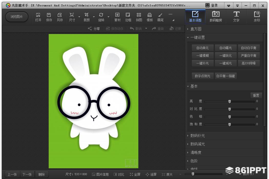Select the Size (尺寸) tool
Image resolution: width=269 pixels, height=179 pixels.
pos(72,17)
